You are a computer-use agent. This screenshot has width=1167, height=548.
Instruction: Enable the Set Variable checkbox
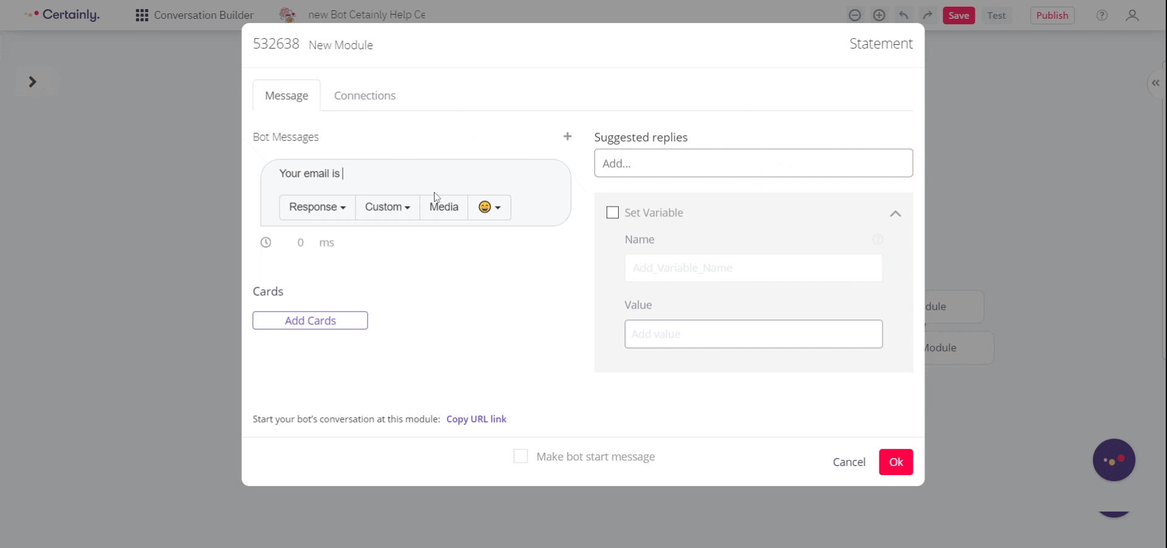(x=613, y=213)
